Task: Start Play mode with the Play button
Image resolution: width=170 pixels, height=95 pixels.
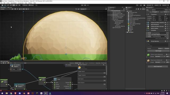Action: click(x=82, y=5)
